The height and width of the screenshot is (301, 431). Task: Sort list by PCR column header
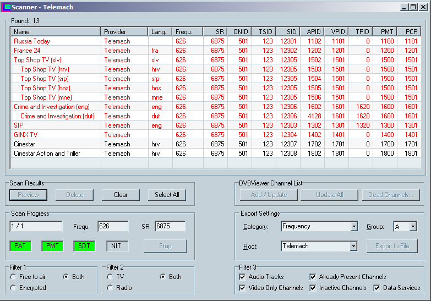(x=409, y=31)
